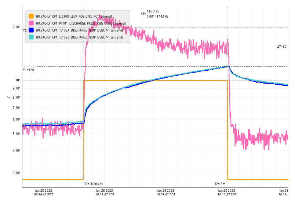Image resolution: width=295 pixels, height=202 pixels.
Task: Click the T1=-16m,47s cursor label
Action: [94, 184]
